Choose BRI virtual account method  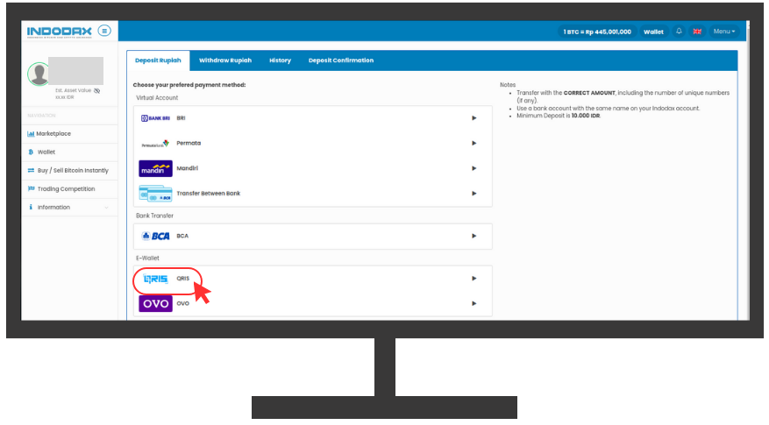click(x=312, y=118)
